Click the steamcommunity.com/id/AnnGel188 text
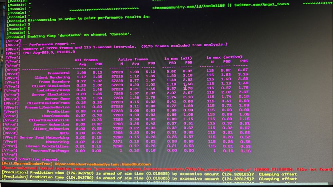 [x=188, y=6]
